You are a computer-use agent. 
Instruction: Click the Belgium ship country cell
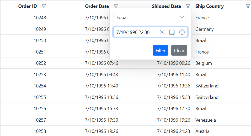204,63
